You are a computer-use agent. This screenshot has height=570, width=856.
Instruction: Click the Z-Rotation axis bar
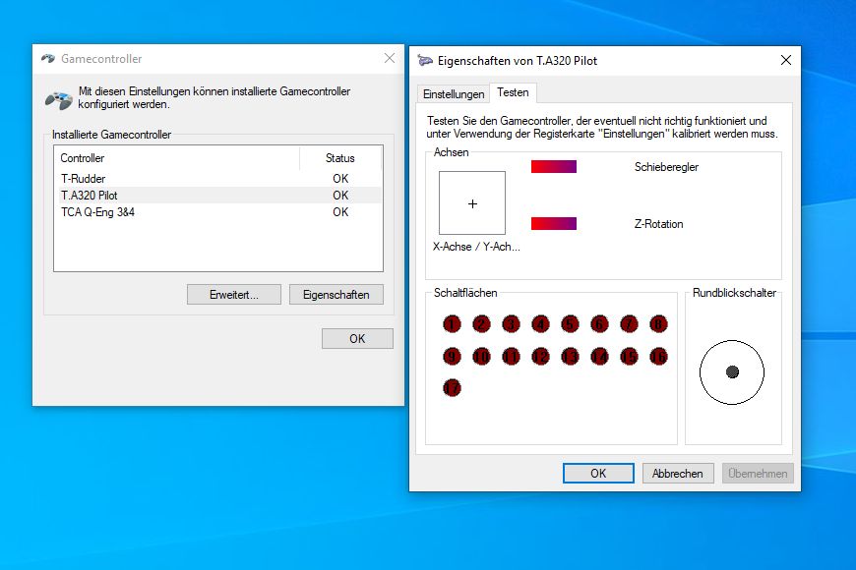point(553,224)
